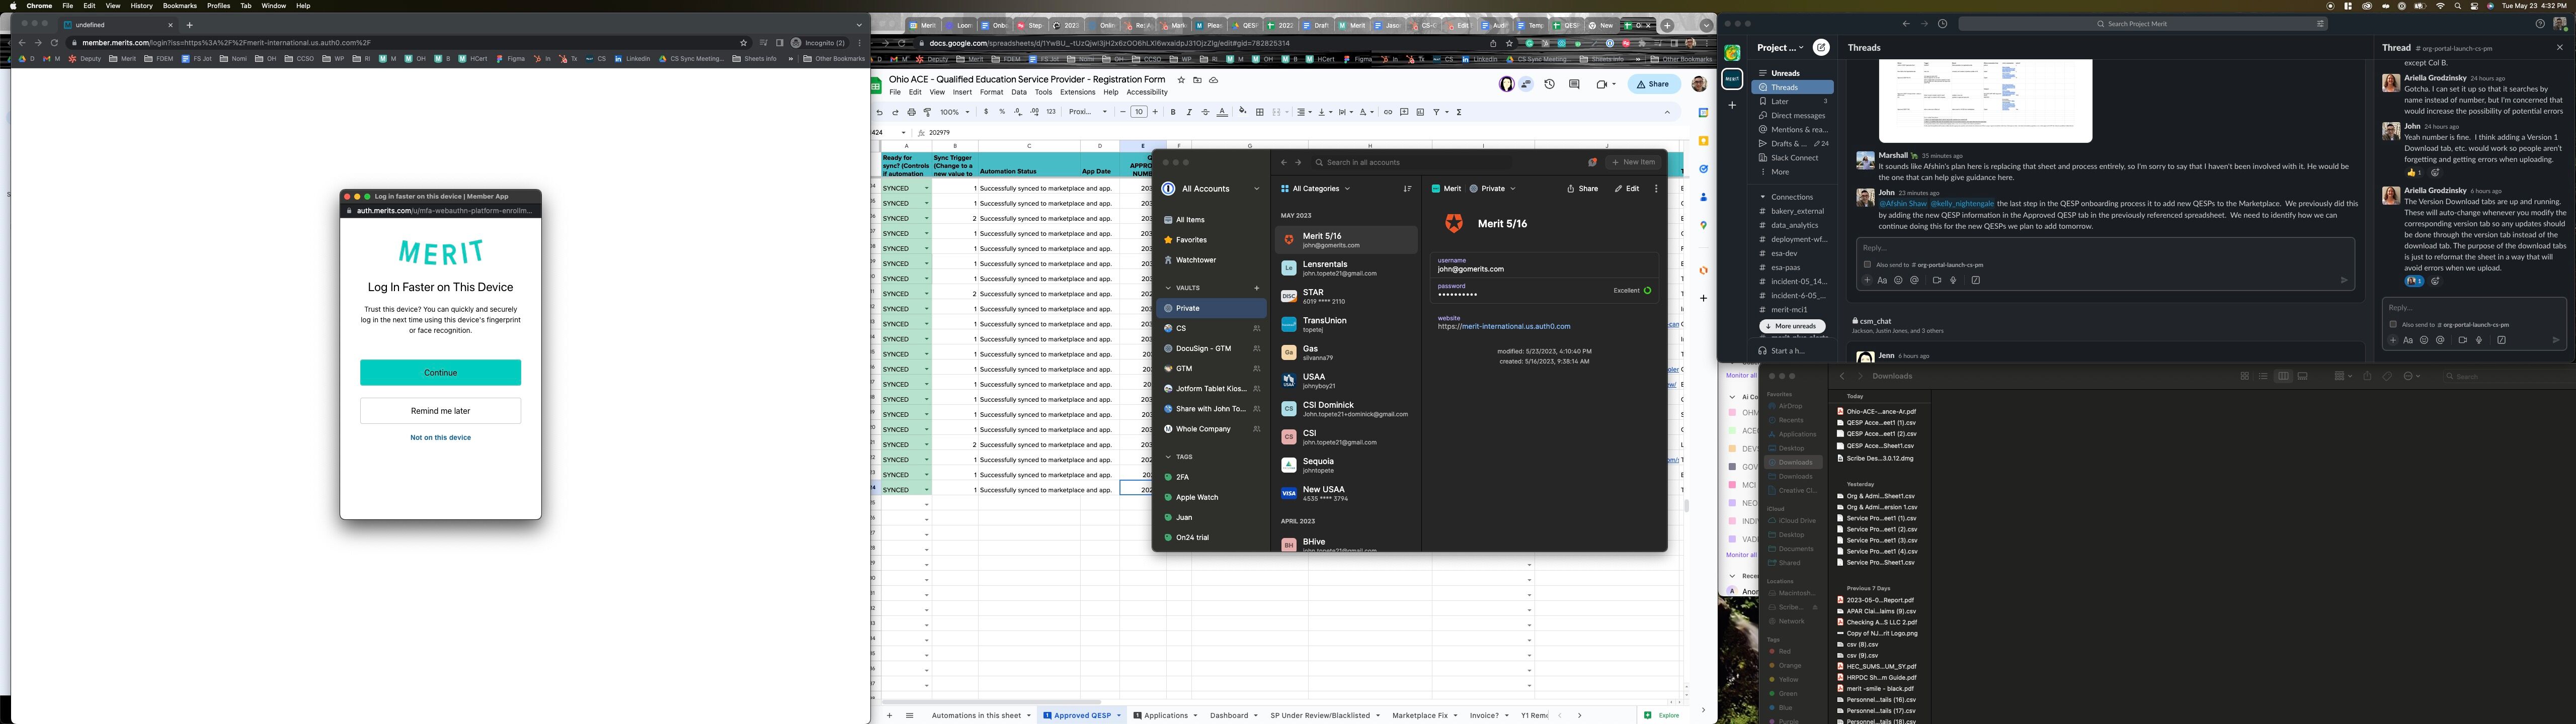
Task: Click the Share button in Google Sheets
Action: pos(1653,84)
